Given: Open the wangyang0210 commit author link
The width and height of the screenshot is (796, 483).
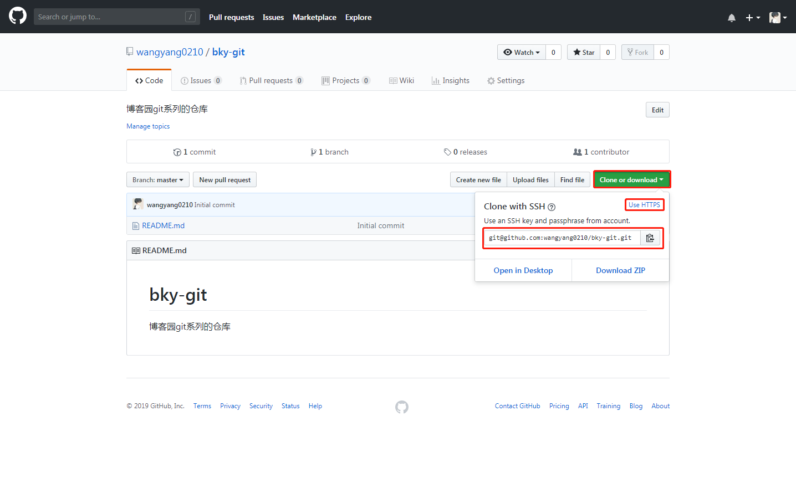Looking at the screenshot, I should point(170,205).
